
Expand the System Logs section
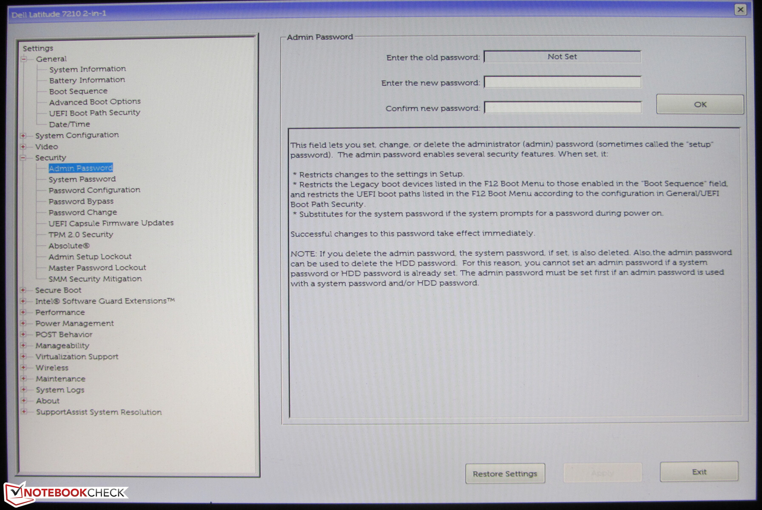[x=23, y=389]
